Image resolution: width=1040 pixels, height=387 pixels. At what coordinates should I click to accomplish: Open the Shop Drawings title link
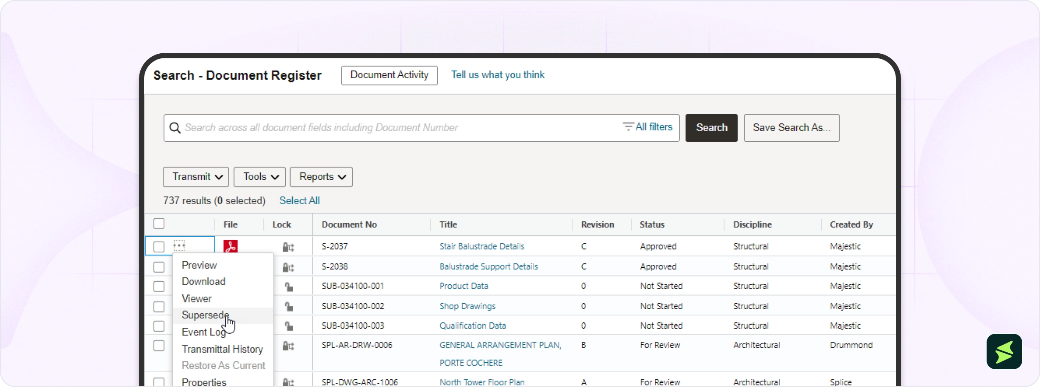pyautogui.click(x=467, y=306)
